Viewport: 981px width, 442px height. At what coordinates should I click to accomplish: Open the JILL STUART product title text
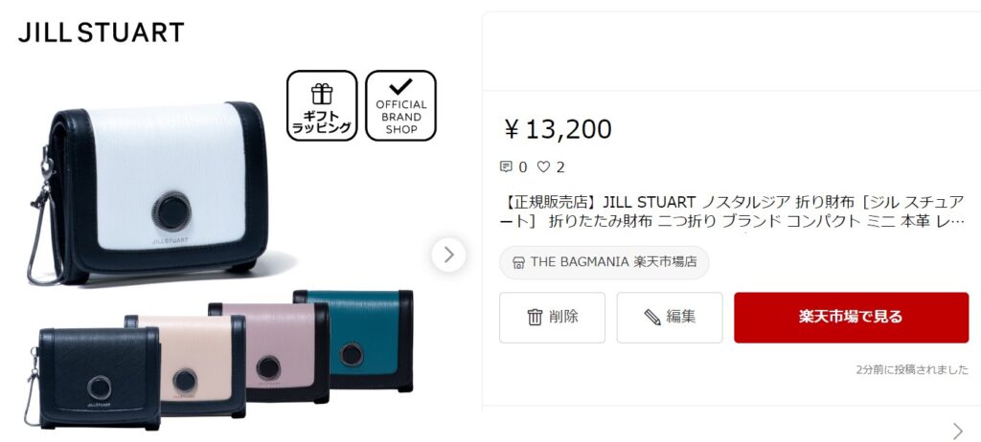pos(734,211)
